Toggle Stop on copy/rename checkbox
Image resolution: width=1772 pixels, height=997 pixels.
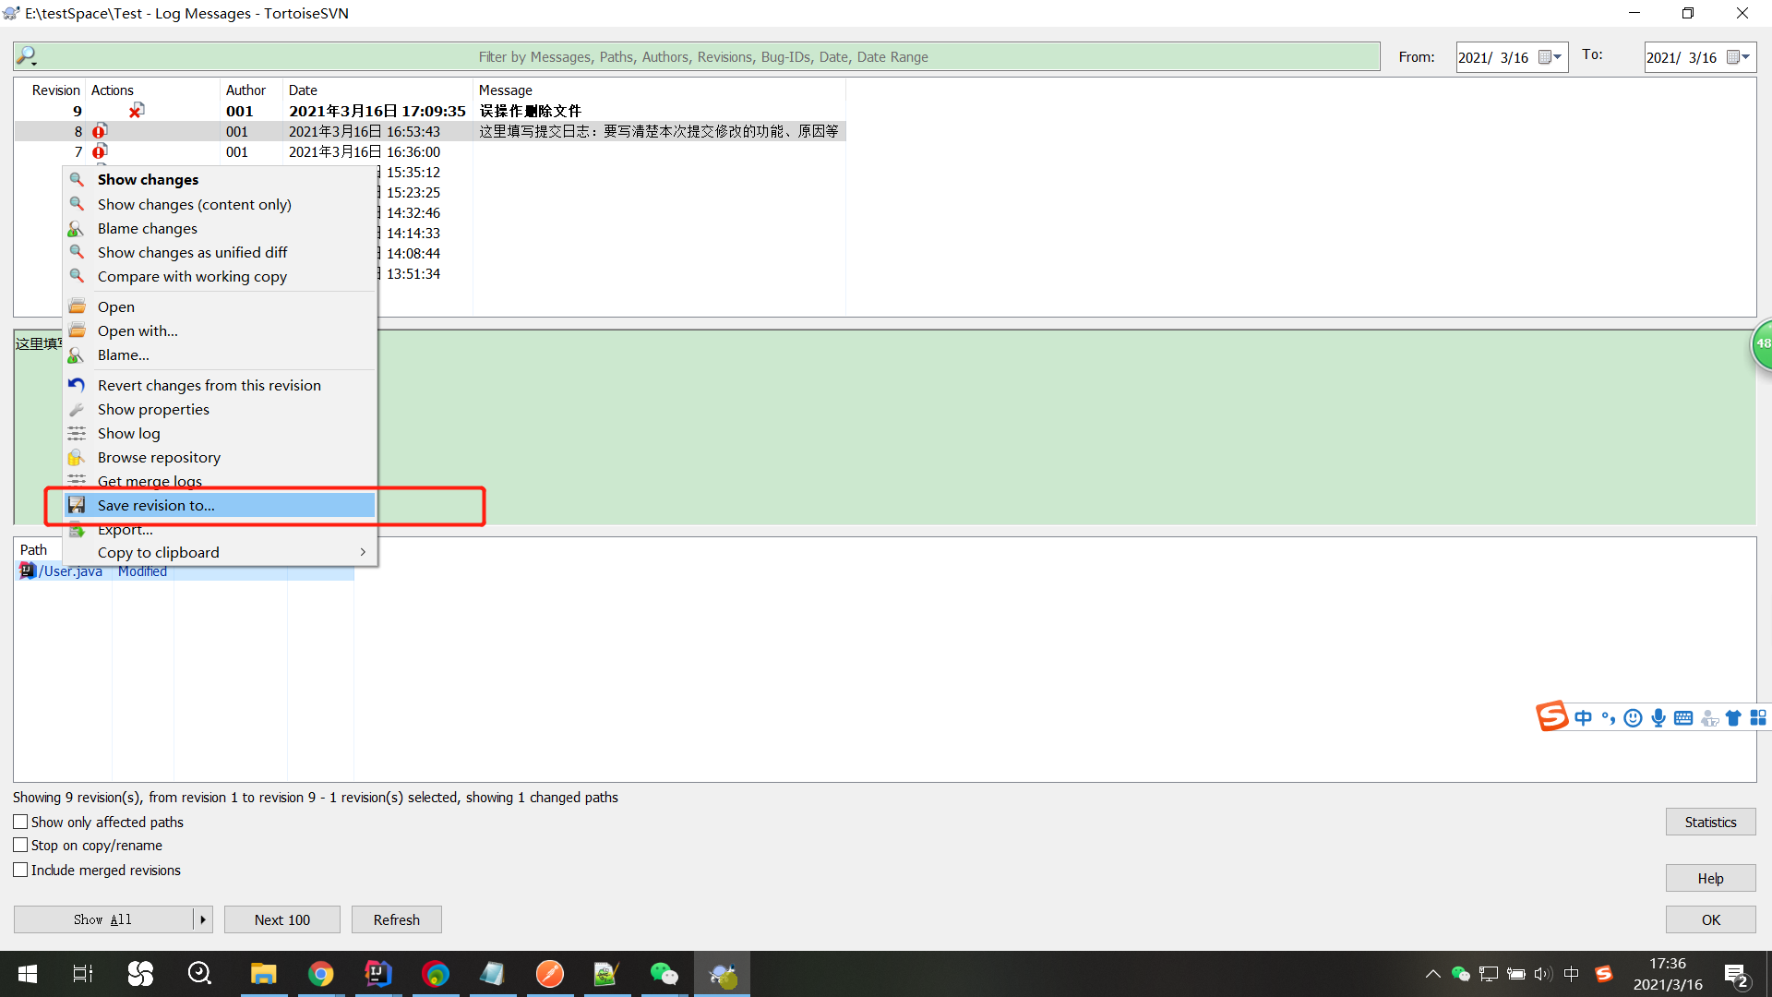(x=20, y=845)
